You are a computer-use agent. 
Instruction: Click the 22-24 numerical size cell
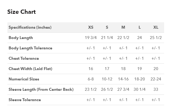156,79
